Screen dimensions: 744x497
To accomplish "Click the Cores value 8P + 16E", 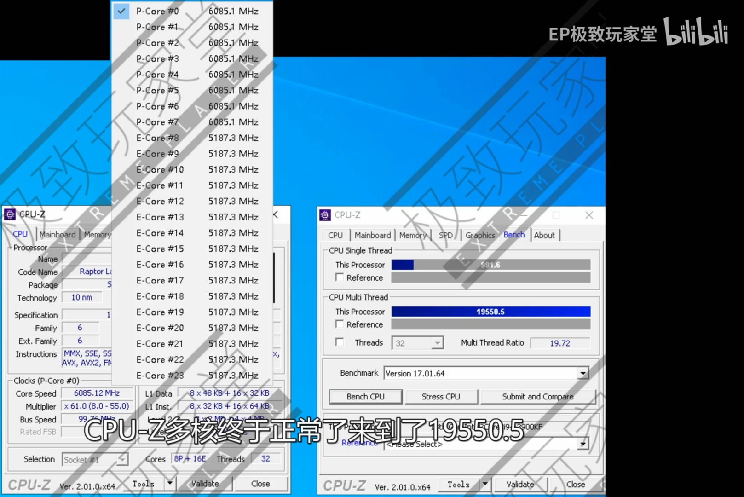I will click(x=190, y=459).
